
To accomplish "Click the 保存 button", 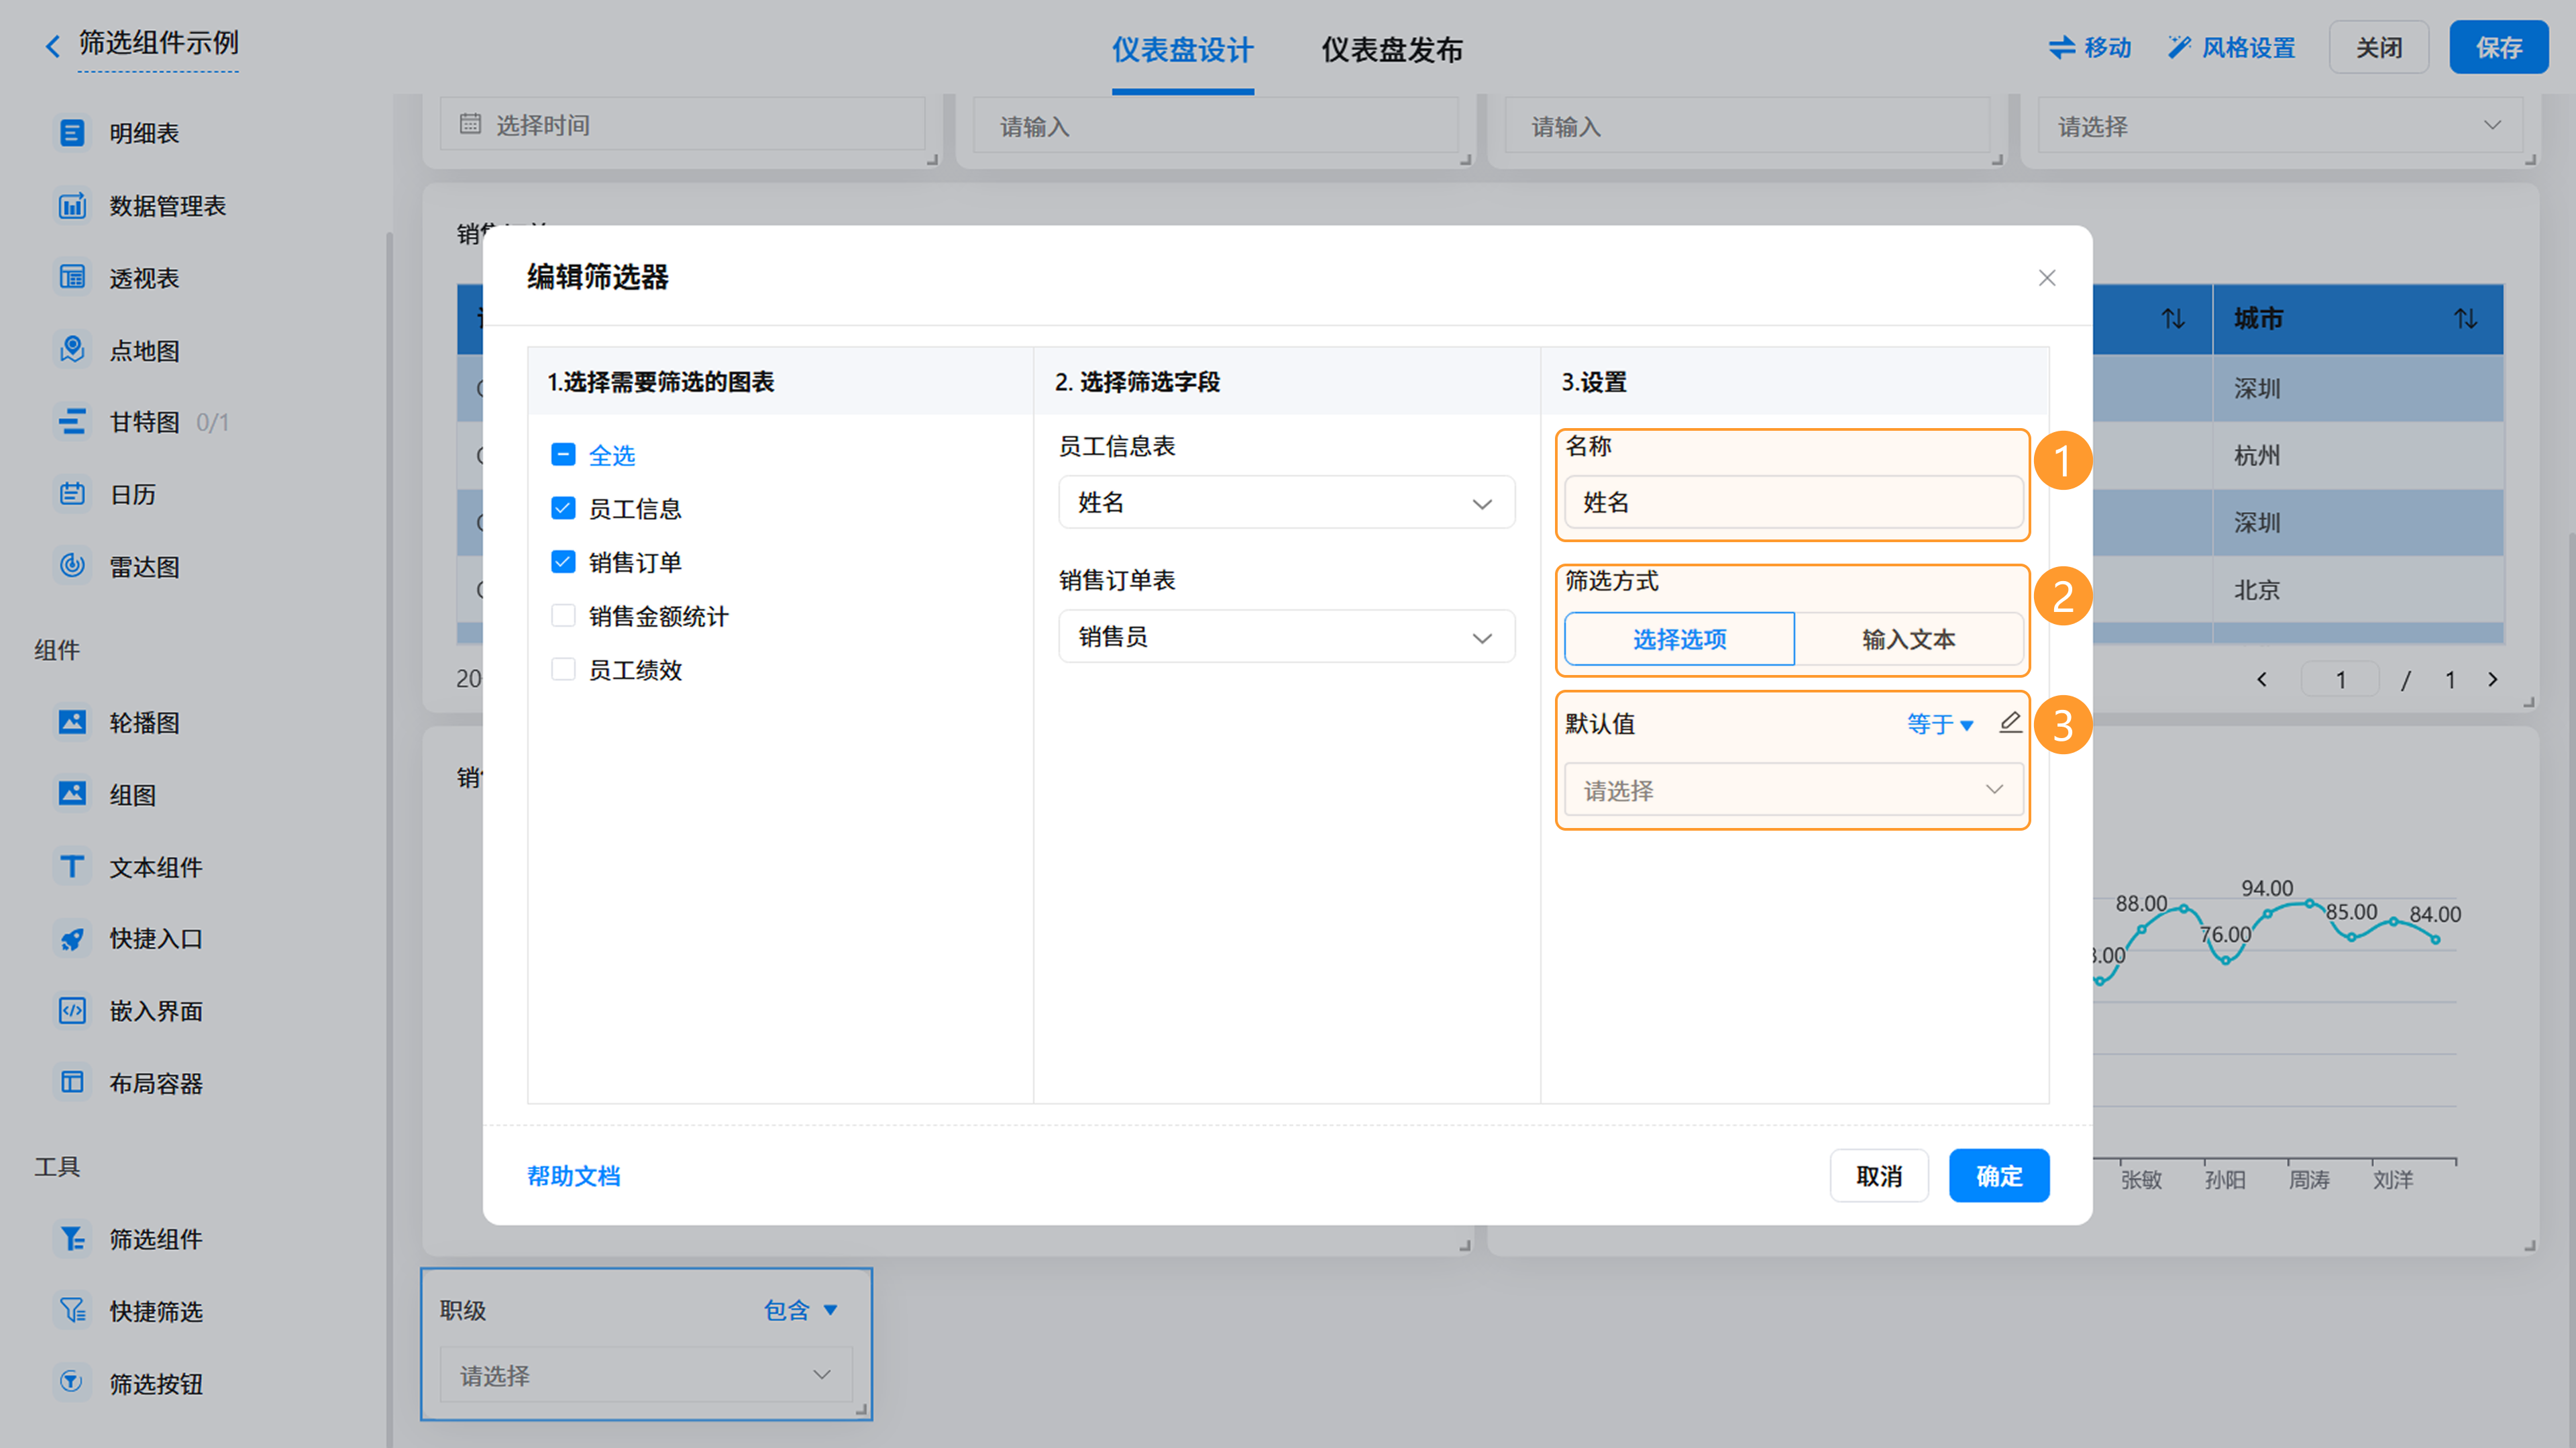I will [2498, 47].
